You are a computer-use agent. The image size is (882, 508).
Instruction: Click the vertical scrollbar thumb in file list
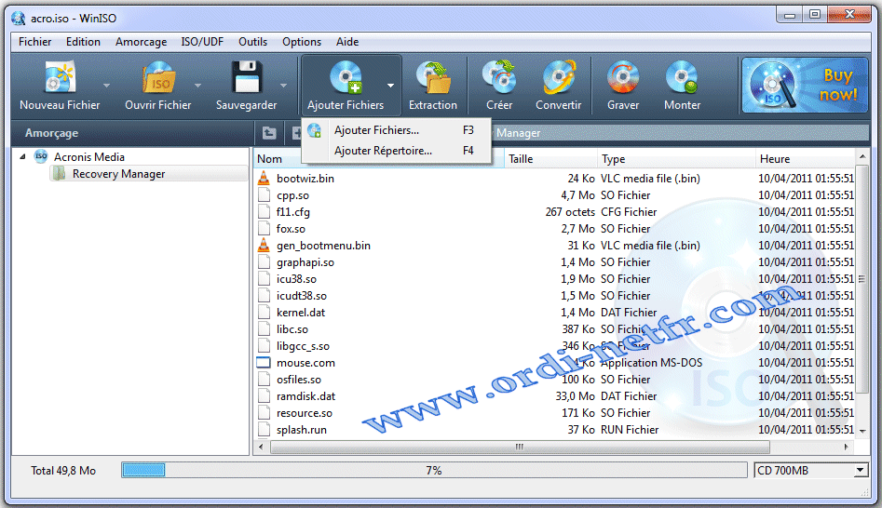tap(862, 279)
